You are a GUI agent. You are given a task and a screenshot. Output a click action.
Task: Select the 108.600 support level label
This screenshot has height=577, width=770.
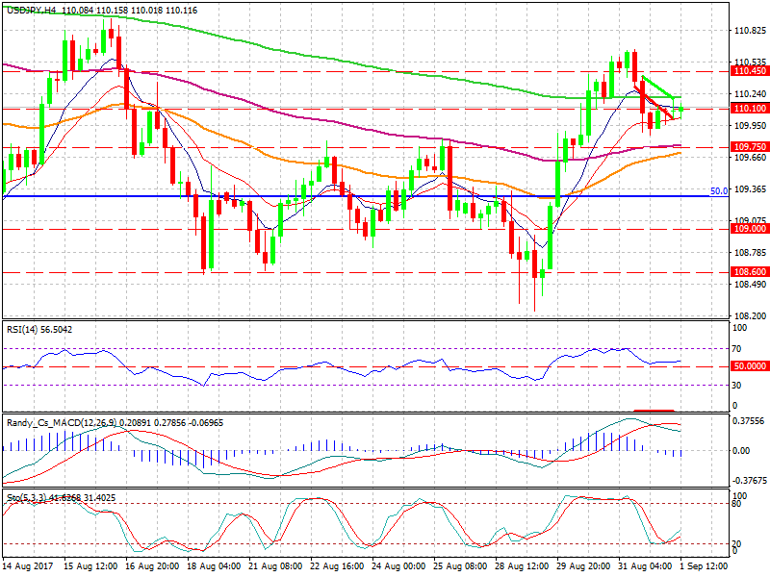pos(749,272)
